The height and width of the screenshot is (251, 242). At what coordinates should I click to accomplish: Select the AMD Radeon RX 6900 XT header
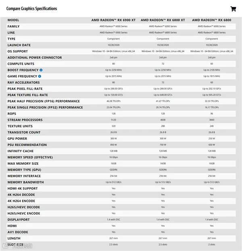113,20
